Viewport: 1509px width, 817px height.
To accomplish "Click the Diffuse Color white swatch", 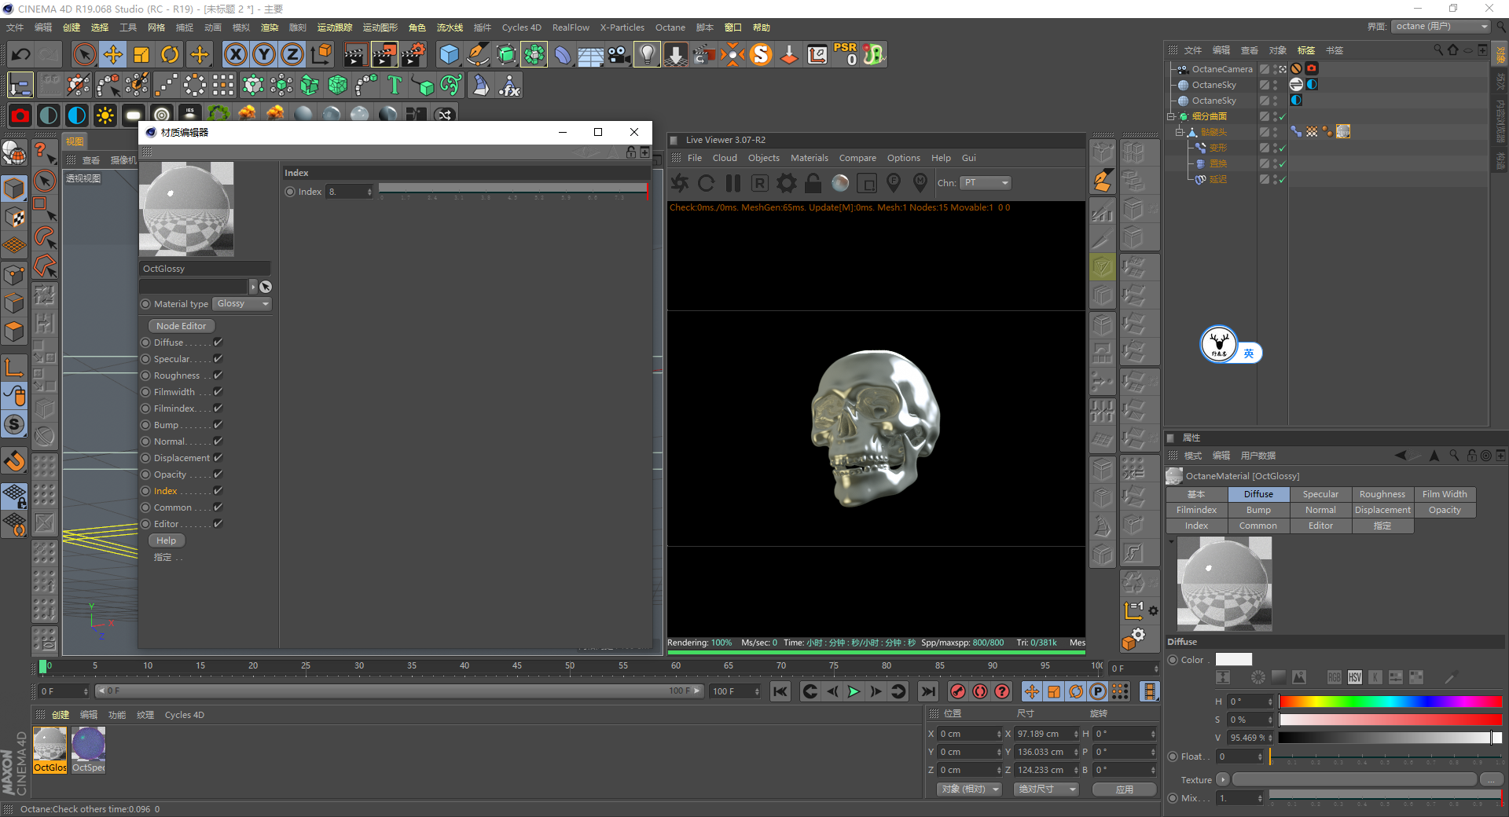I will 1234,660.
